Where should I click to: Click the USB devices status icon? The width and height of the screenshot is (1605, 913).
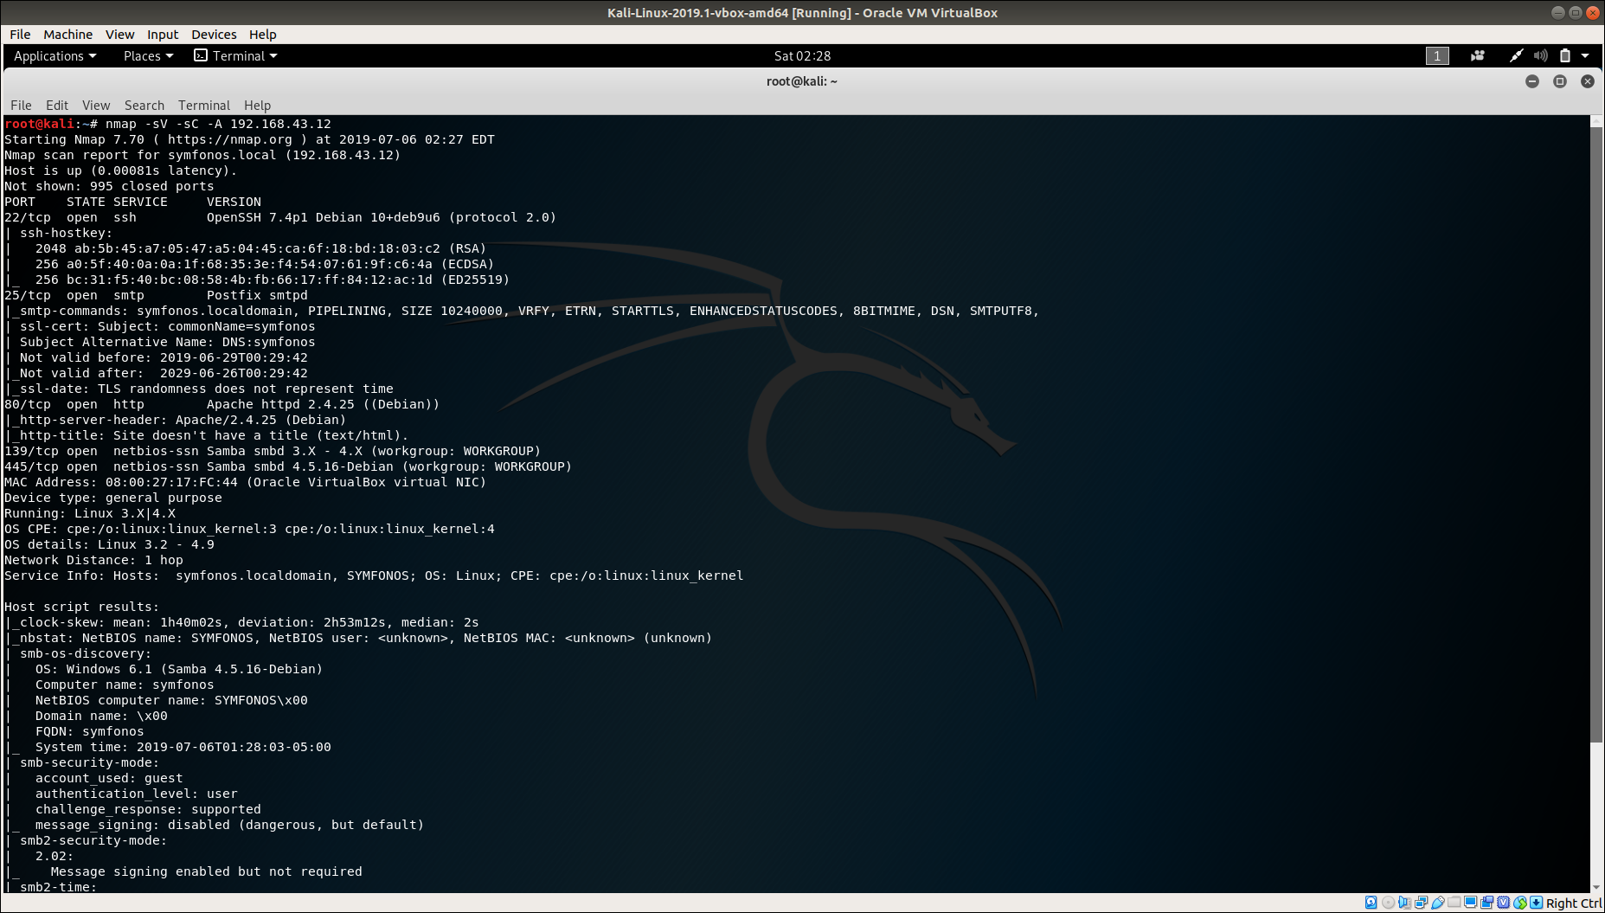coord(1438,903)
